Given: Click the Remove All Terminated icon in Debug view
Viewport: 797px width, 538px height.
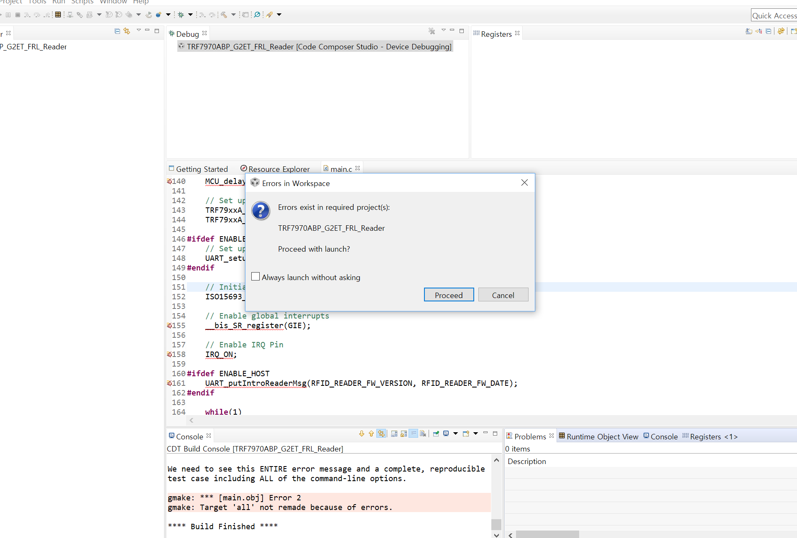Looking at the screenshot, I should pyautogui.click(x=432, y=31).
